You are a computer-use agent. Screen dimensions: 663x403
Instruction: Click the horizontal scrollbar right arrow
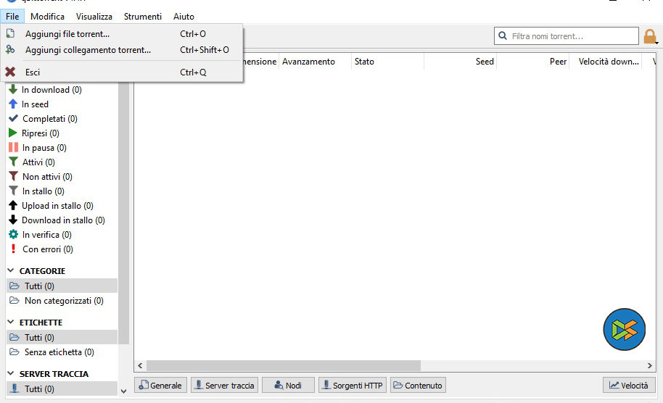pyautogui.click(x=650, y=365)
